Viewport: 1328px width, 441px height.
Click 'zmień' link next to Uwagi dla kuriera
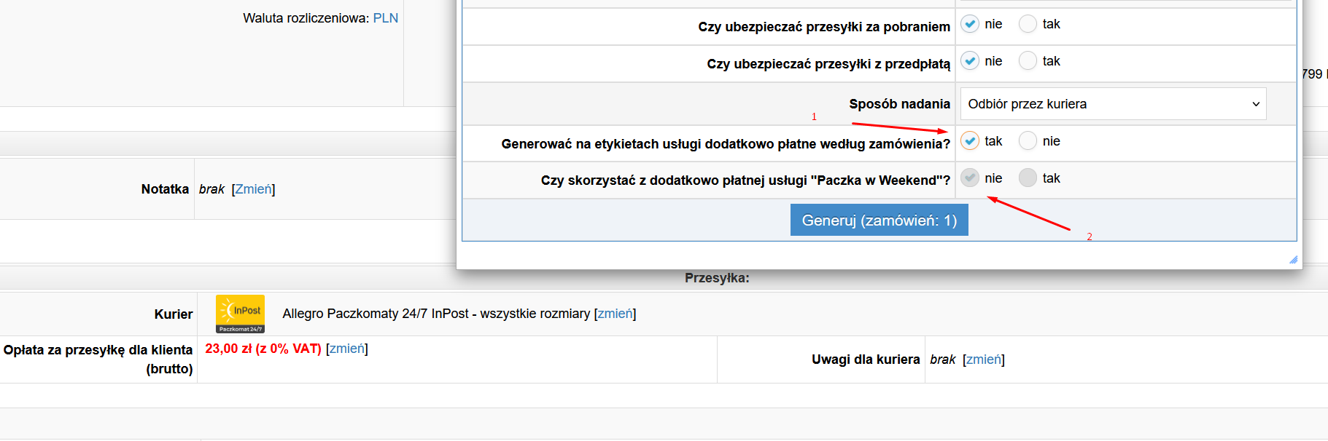coord(984,359)
